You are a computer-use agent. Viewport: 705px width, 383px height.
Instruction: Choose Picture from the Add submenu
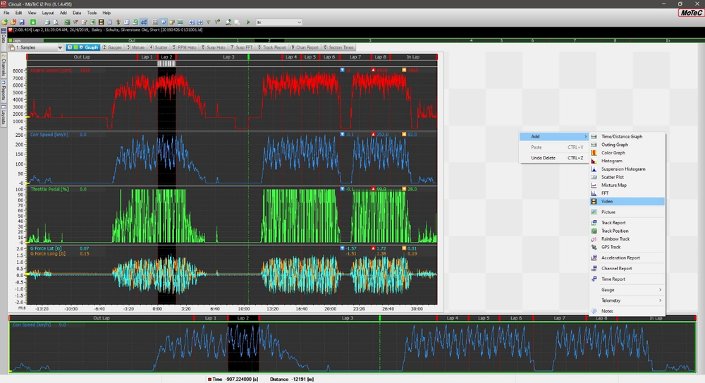(627, 212)
